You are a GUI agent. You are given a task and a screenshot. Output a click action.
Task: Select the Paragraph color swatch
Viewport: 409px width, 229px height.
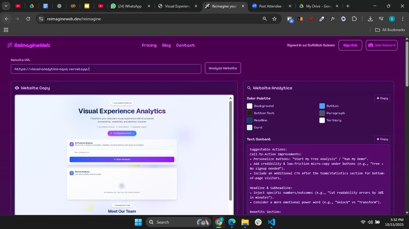click(x=322, y=113)
